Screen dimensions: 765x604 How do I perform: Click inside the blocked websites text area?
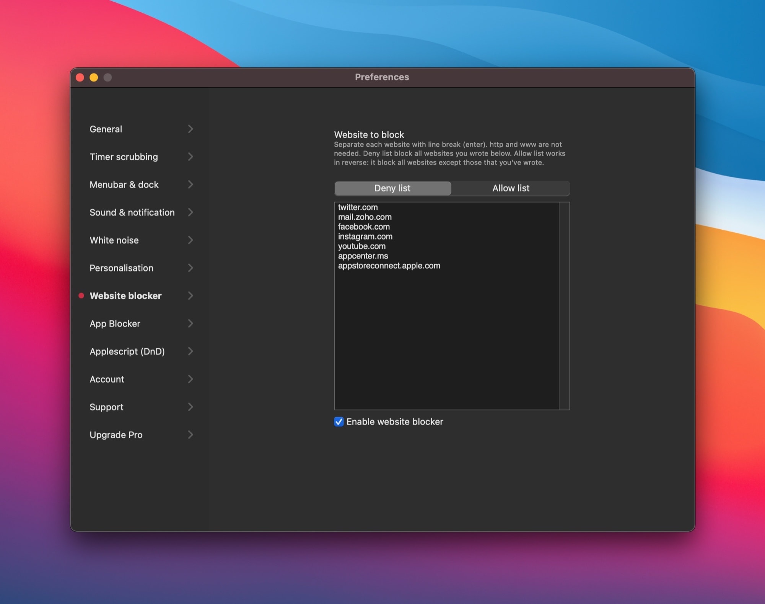(x=446, y=337)
